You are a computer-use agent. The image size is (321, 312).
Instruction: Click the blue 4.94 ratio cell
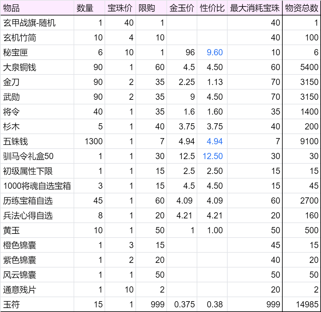(212, 141)
